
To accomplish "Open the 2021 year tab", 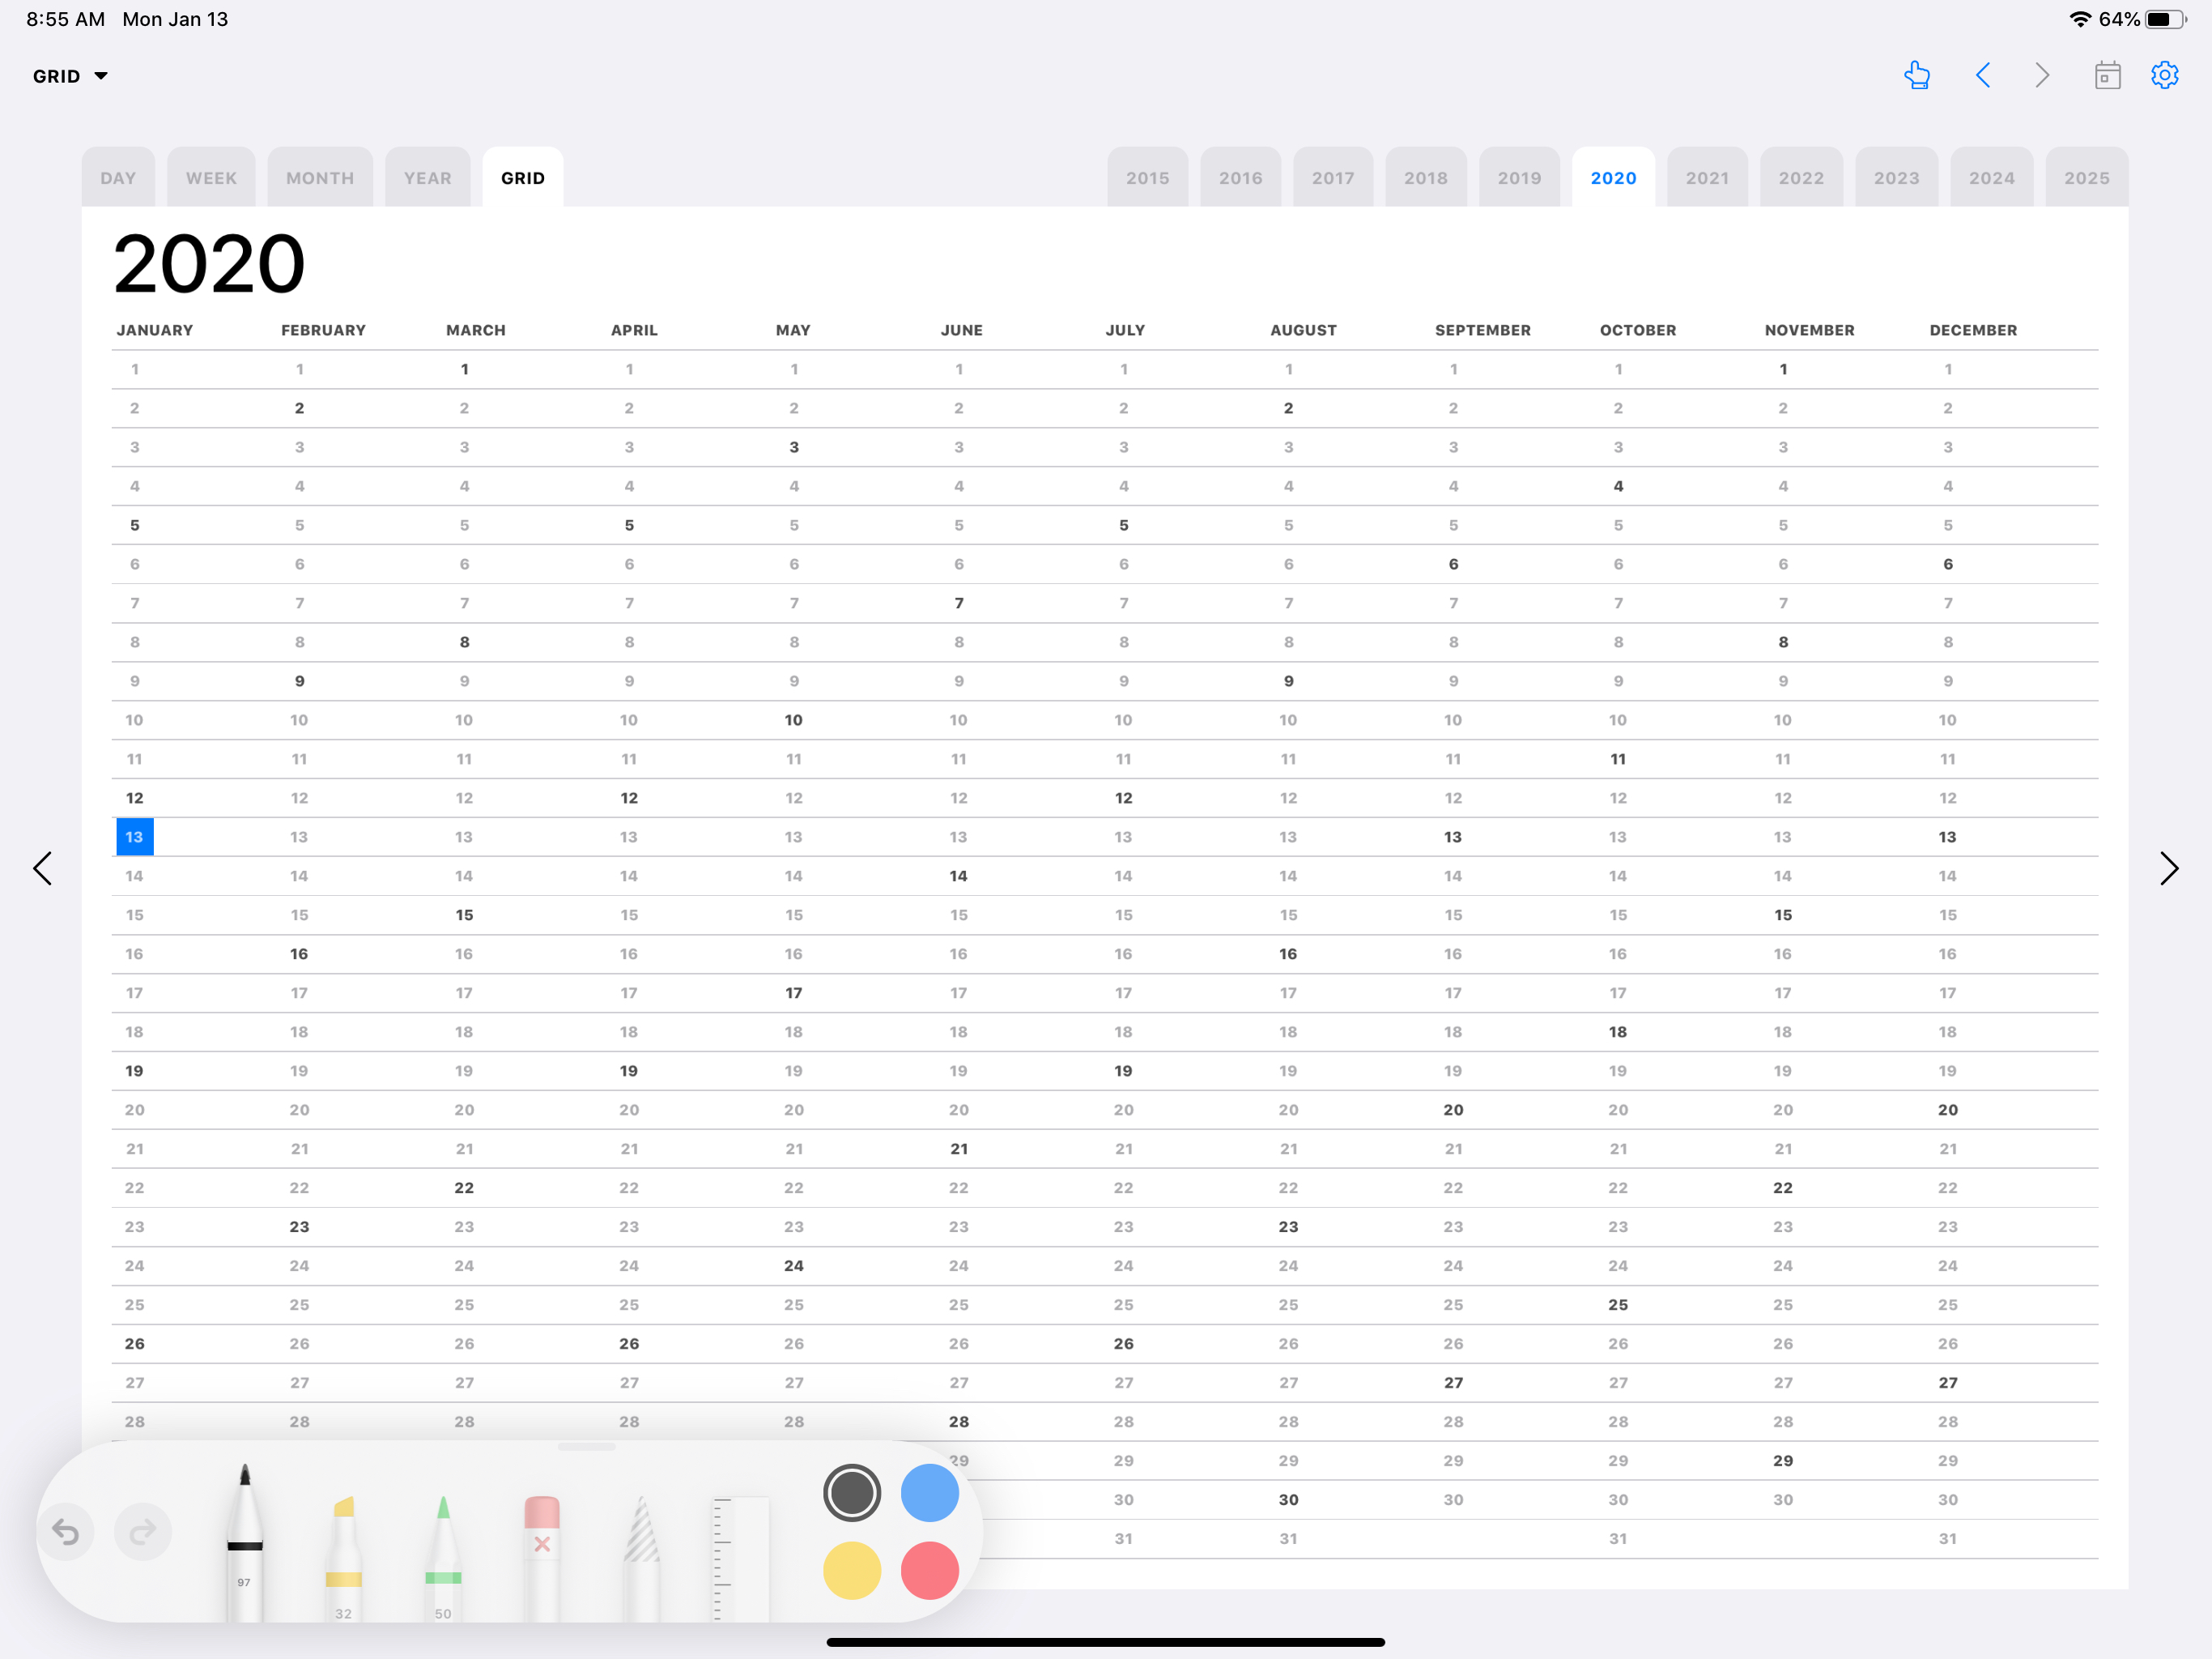I will tap(1707, 177).
